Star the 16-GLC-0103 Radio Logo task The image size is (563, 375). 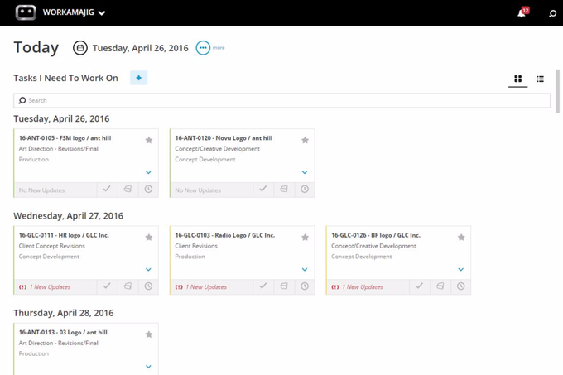coord(305,238)
